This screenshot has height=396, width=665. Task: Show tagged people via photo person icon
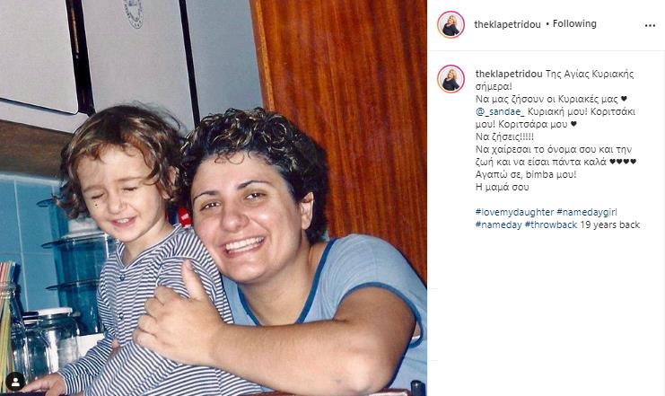tap(15, 382)
